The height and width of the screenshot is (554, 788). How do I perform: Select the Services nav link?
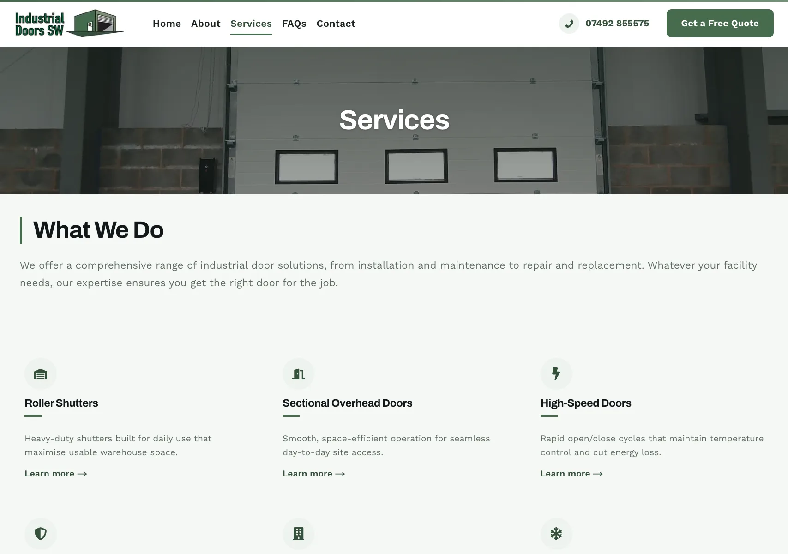click(x=251, y=24)
